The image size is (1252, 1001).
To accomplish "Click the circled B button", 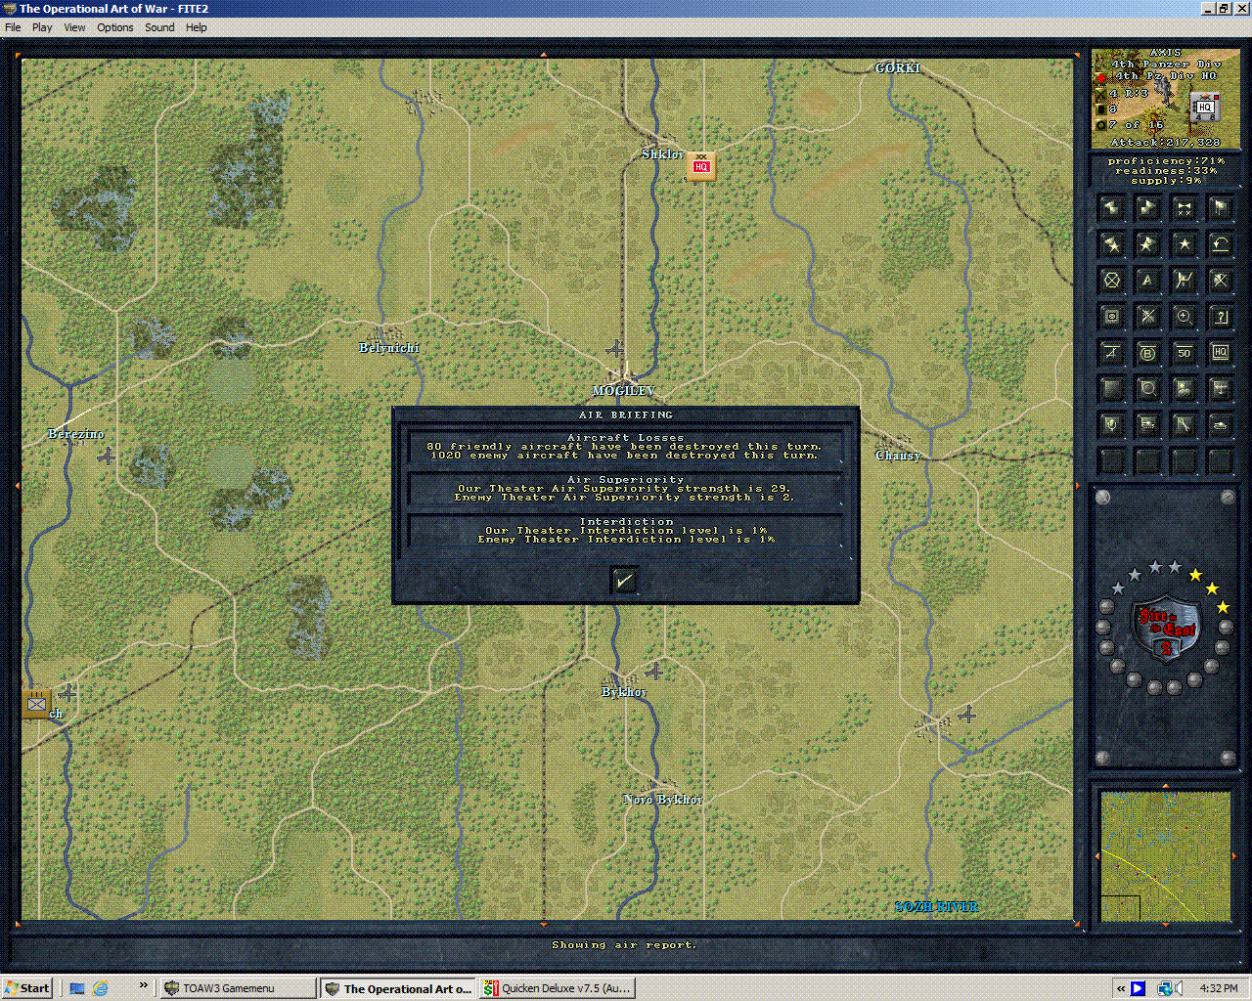I will 1147,352.
